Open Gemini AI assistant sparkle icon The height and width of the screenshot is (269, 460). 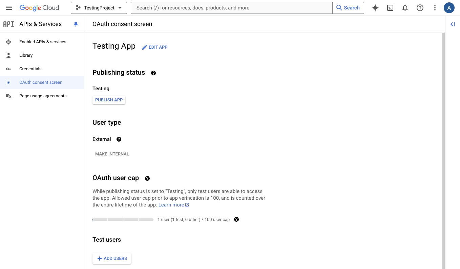coord(375,8)
